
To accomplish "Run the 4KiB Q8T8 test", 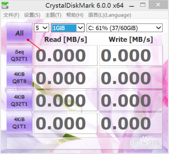I will [x=19, y=78].
